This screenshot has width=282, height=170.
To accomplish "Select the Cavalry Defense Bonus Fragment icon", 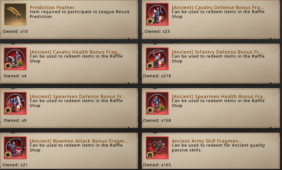I will point(157,14).
